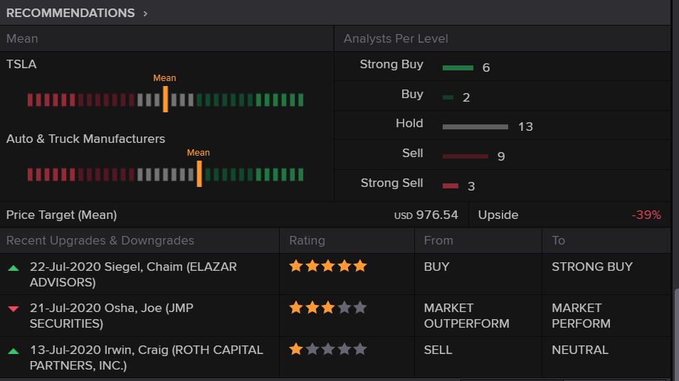Viewport: 679px width, 381px height.
Task: Click the three-star rating for JMP Securities
Action: point(327,308)
